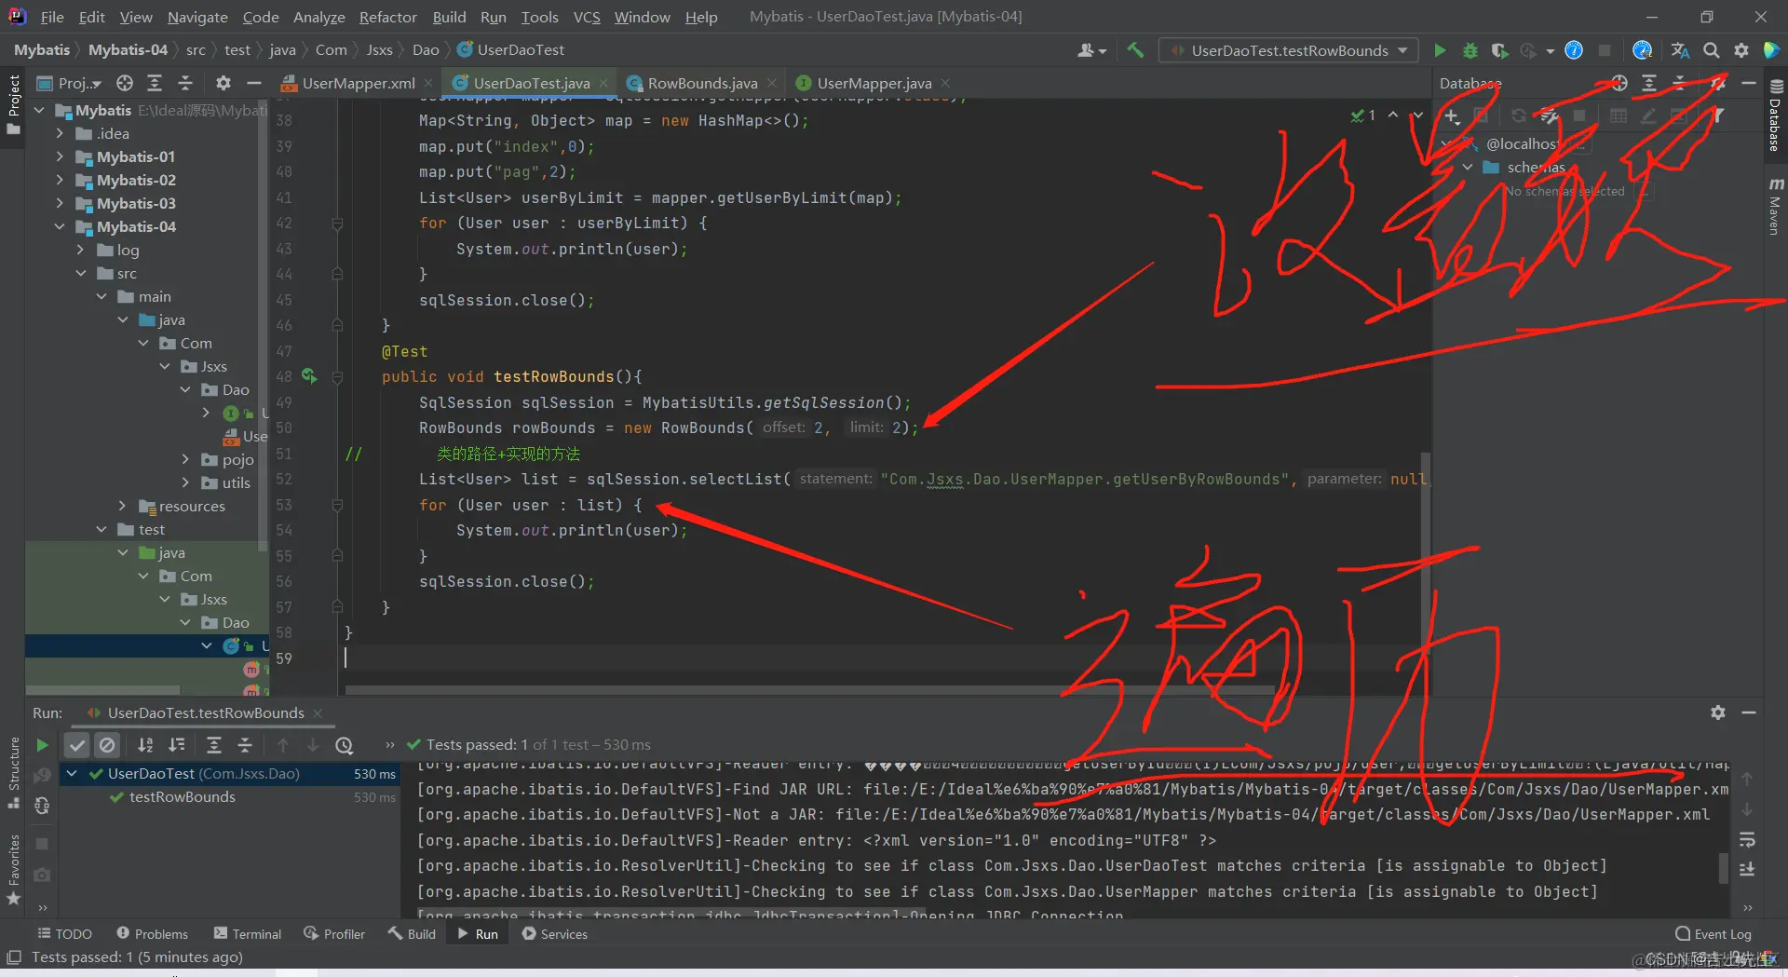This screenshot has height=977, width=1788.
Task: Open Run panel settings gear
Action: tap(1718, 712)
